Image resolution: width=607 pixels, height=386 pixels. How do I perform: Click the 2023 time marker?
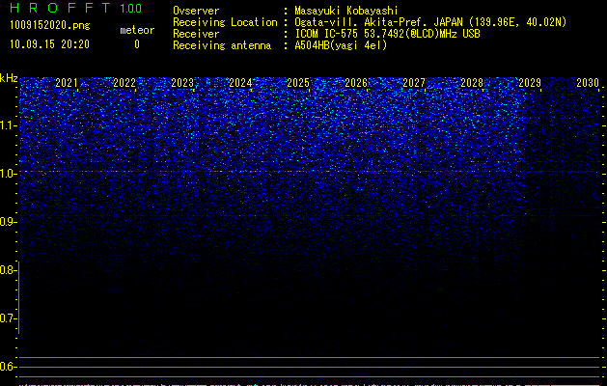click(x=182, y=83)
